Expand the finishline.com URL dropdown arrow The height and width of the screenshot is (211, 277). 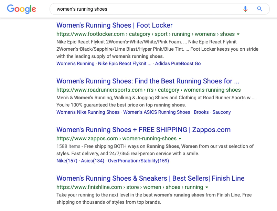pyautogui.click(x=206, y=187)
